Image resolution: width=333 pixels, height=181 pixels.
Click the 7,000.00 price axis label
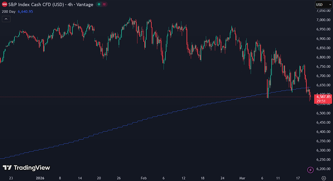tap(323, 20)
